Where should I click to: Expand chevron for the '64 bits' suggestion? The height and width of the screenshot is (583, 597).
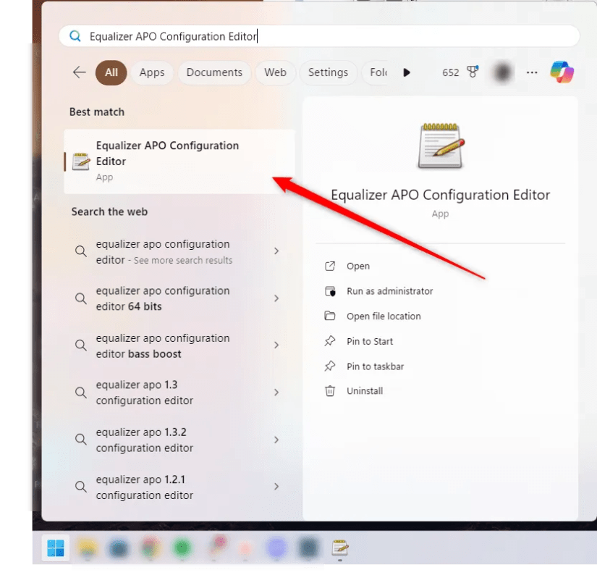coord(276,298)
